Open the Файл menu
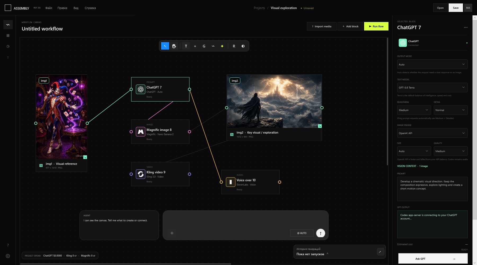Screen dimensions: 477x265 coord(49,8)
